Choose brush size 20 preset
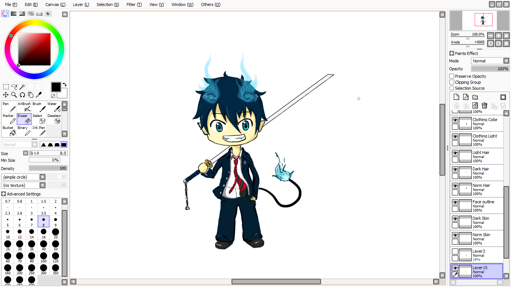 (56, 234)
